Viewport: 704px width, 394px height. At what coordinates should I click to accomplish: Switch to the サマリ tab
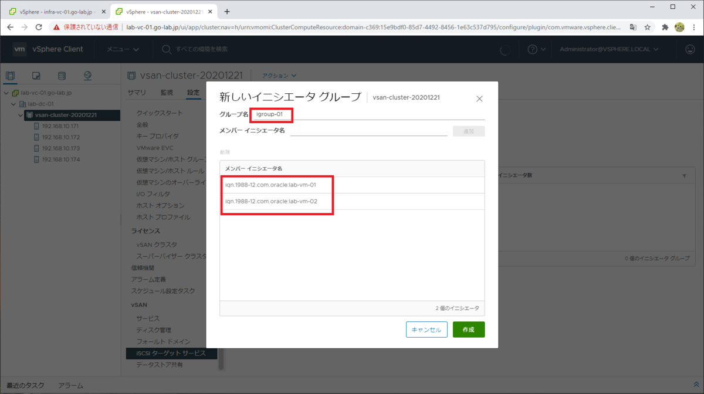coord(137,93)
